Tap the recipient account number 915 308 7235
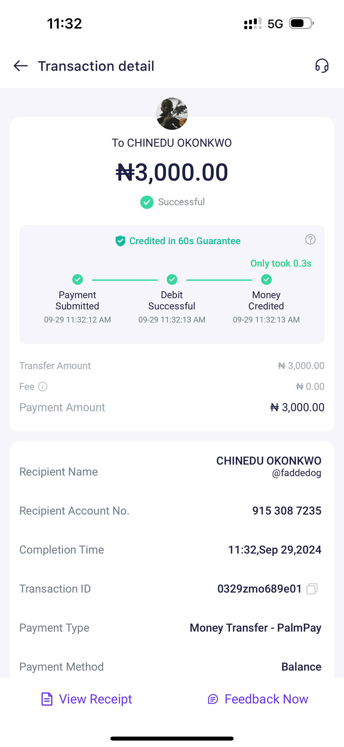The width and height of the screenshot is (344, 747). click(287, 511)
